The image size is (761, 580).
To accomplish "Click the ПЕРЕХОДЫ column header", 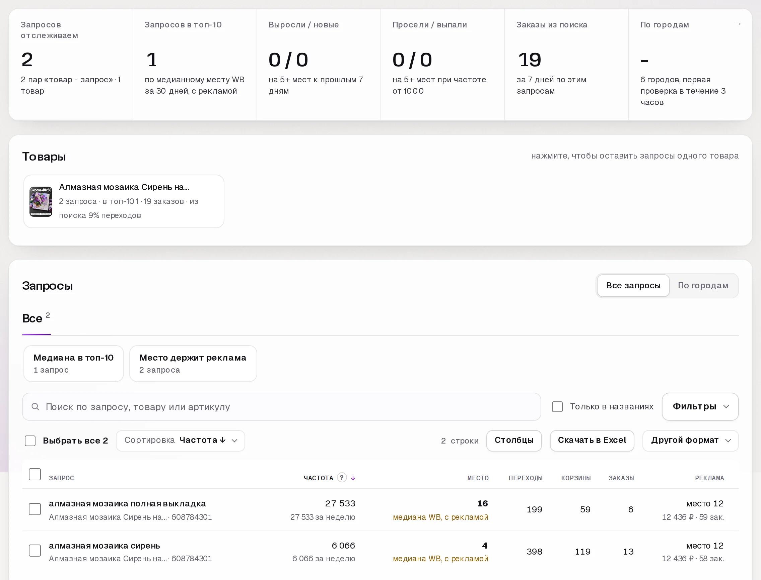I will click(525, 478).
